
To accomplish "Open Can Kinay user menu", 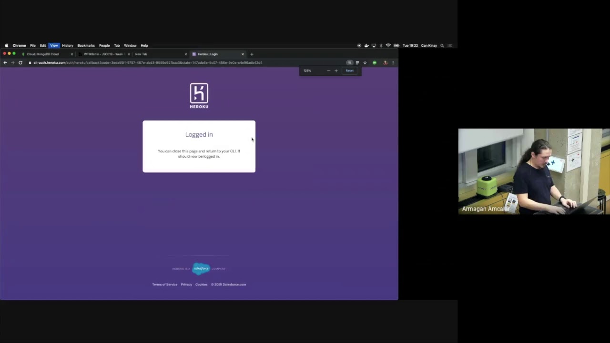I will [429, 46].
